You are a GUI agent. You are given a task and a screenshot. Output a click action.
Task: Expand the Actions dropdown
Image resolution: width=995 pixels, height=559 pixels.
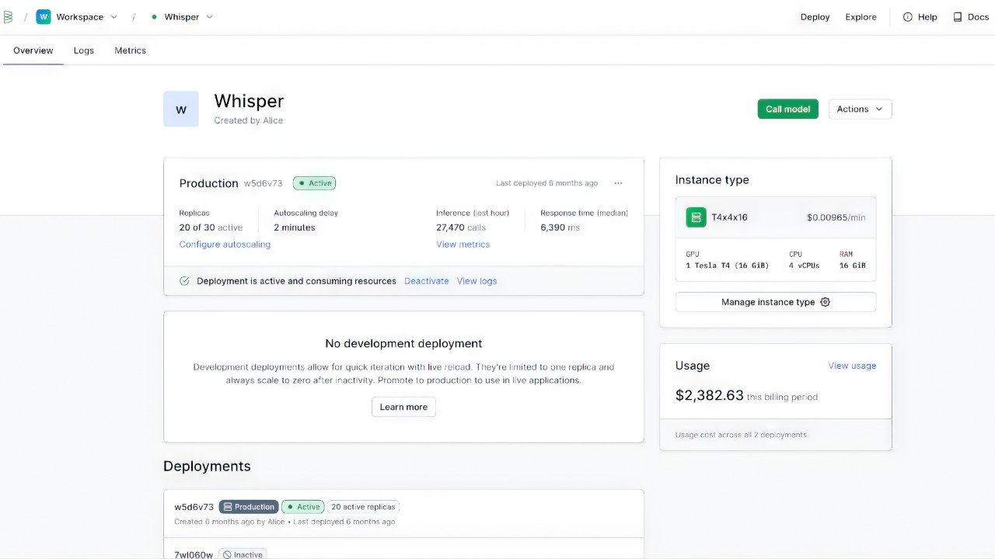[859, 109]
